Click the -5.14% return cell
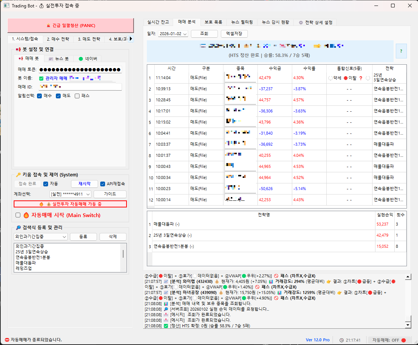 coord(309,189)
